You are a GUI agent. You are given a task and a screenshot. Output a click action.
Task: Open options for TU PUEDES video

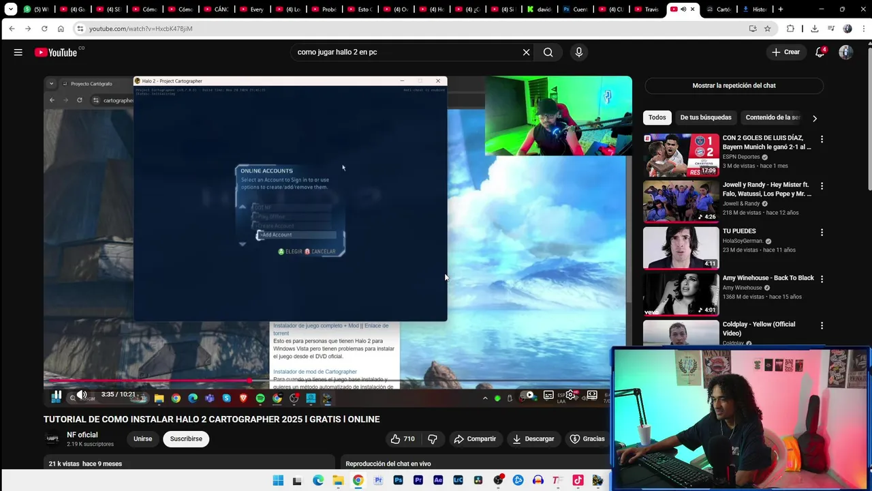(x=822, y=233)
